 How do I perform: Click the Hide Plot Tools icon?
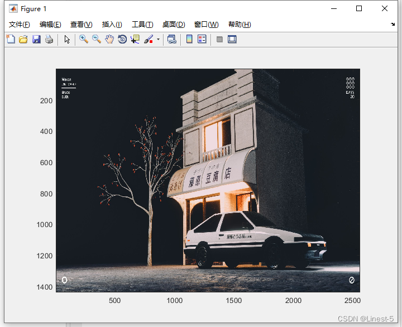(x=219, y=39)
